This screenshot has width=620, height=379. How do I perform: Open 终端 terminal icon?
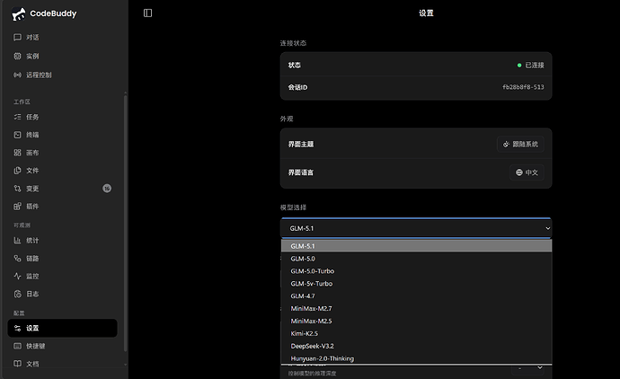(x=17, y=135)
